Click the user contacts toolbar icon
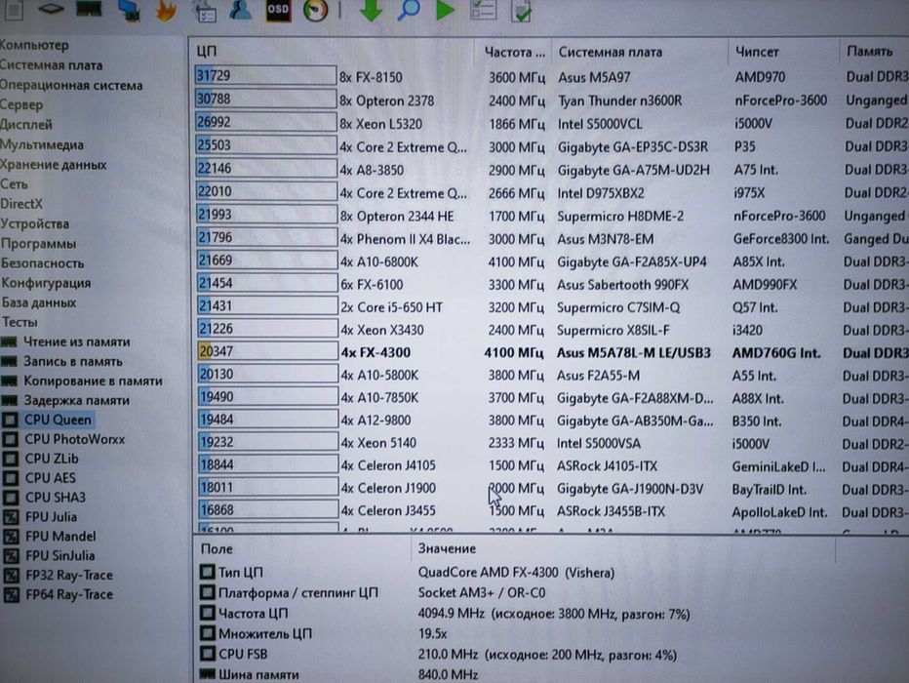Viewport: 909px width, 683px height. tap(240, 10)
